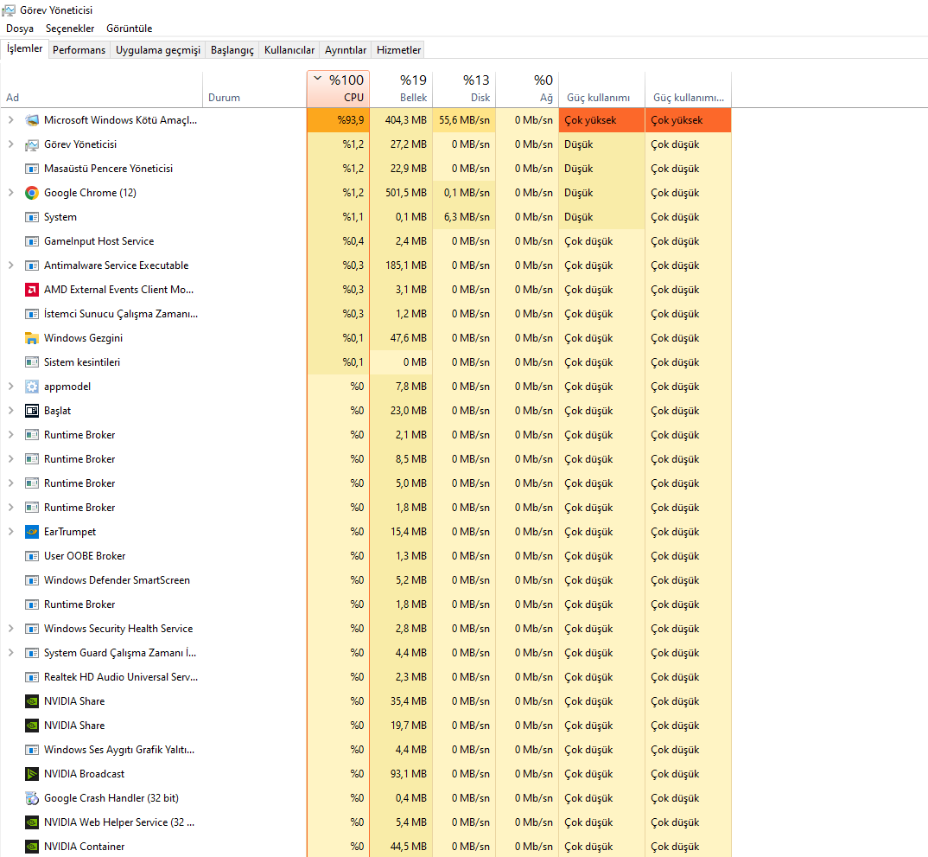This screenshot has height=857, width=928.
Task: Sort by the Ağ column header
Action: (527, 89)
